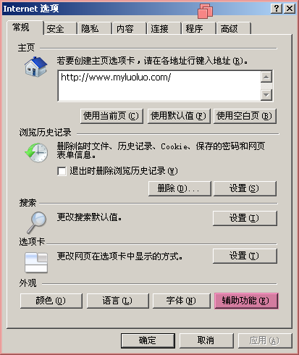Viewport: 299px width, 355px height.
Task: Click into the homepage URL address field
Action: tap(159, 86)
